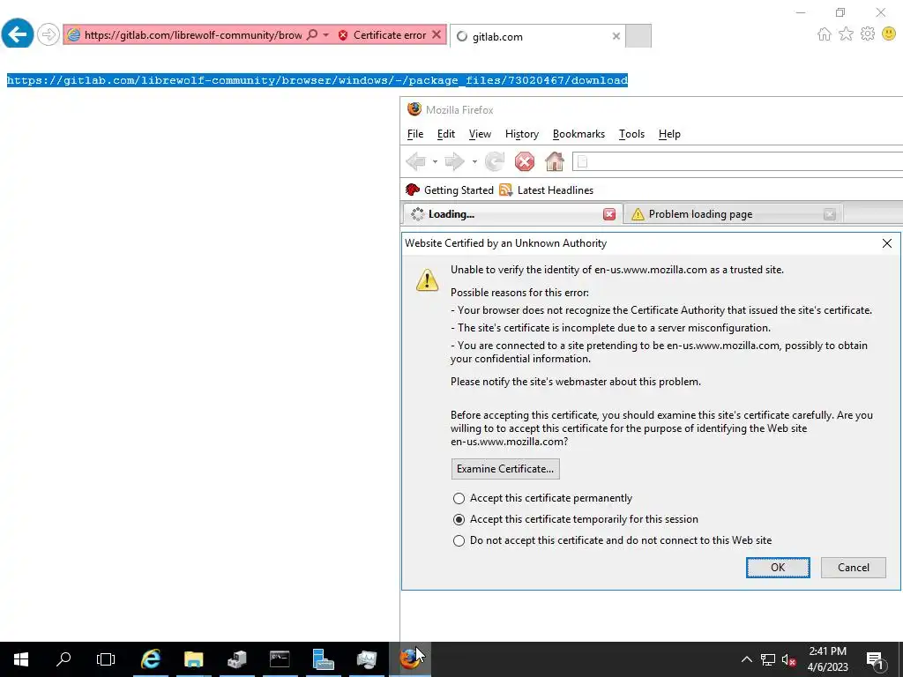The image size is (903, 677).
Task: Click the Internet Explorer forward arrow
Action: pyautogui.click(x=49, y=34)
